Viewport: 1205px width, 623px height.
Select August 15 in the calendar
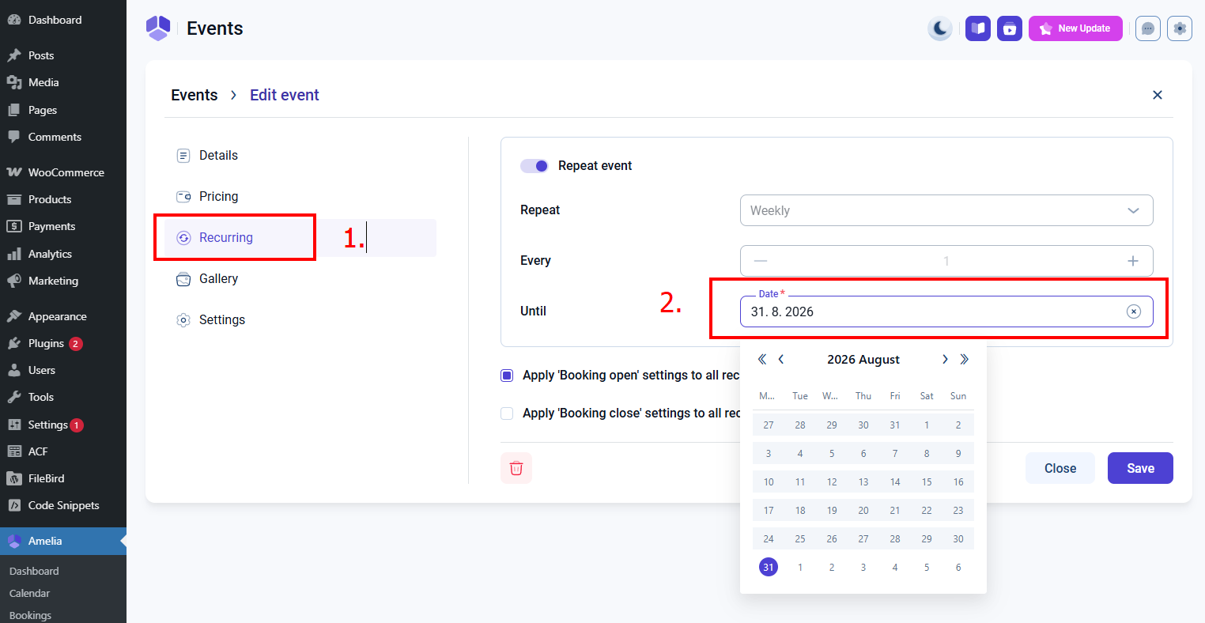927,481
